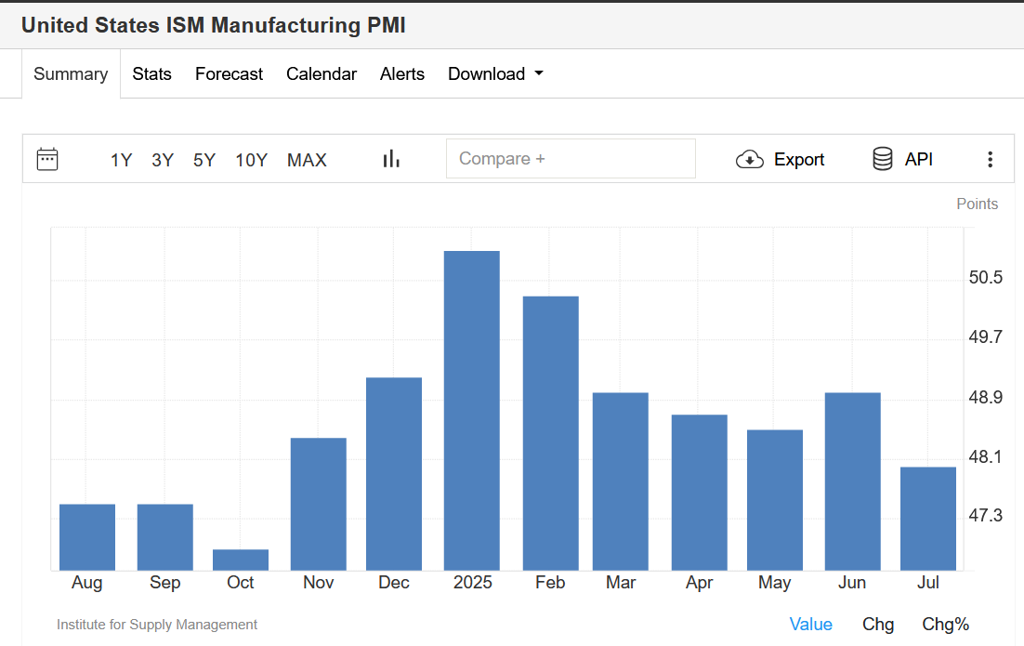Image resolution: width=1024 pixels, height=646 pixels.
Task: Switch to the Stats tab
Action: point(151,73)
